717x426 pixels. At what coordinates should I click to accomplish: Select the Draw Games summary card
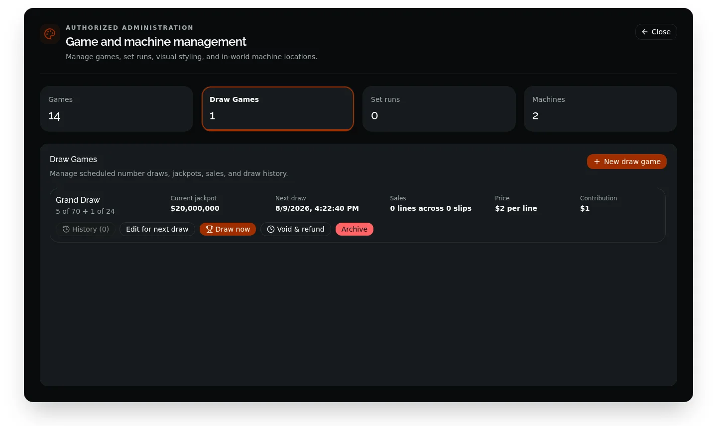pyautogui.click(x=278, y=109)
